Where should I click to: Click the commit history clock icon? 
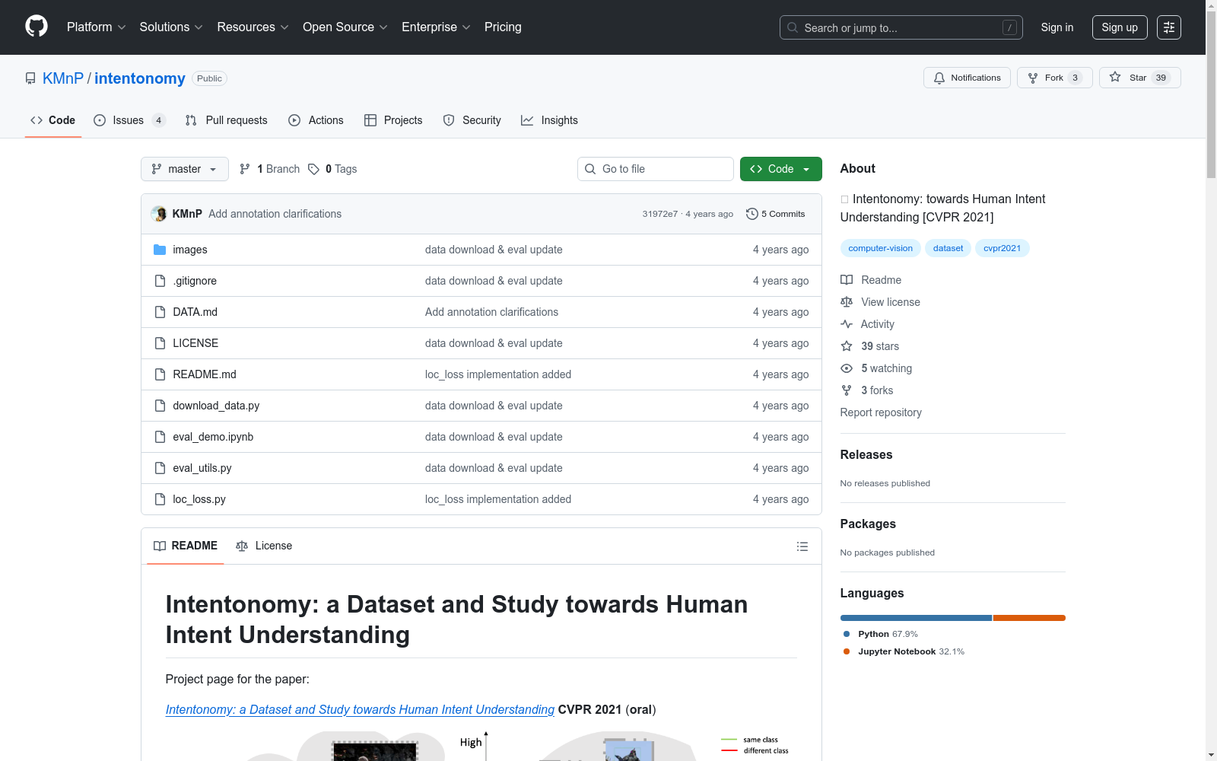coord(752,214)
